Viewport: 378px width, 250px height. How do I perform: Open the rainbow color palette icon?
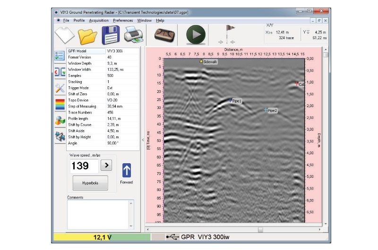click(x=60, y=104)
